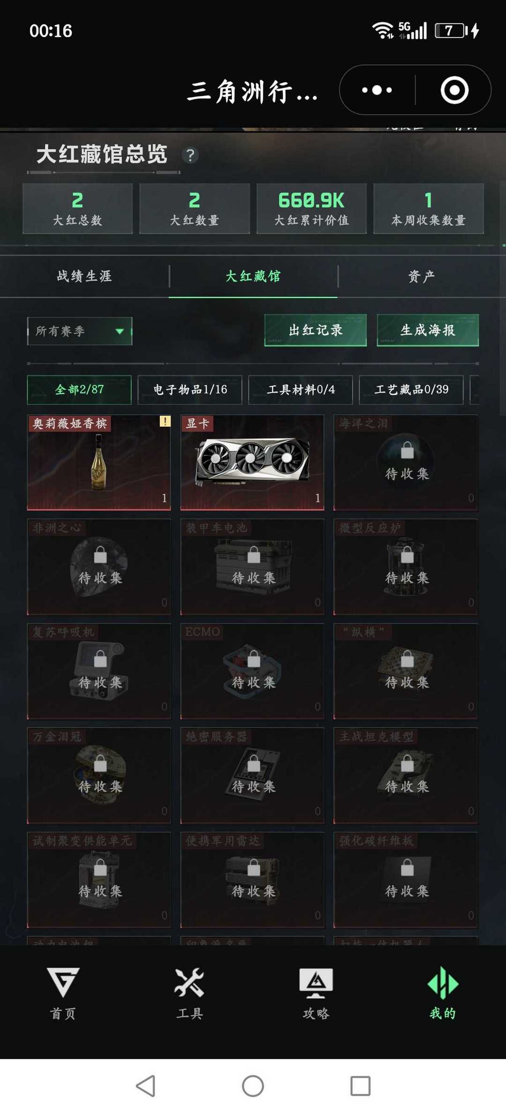The image size is (506, 1113).
Task: Filter by 工具材料0/4 category
Action: pyautogui.click(x=300, y=390)
